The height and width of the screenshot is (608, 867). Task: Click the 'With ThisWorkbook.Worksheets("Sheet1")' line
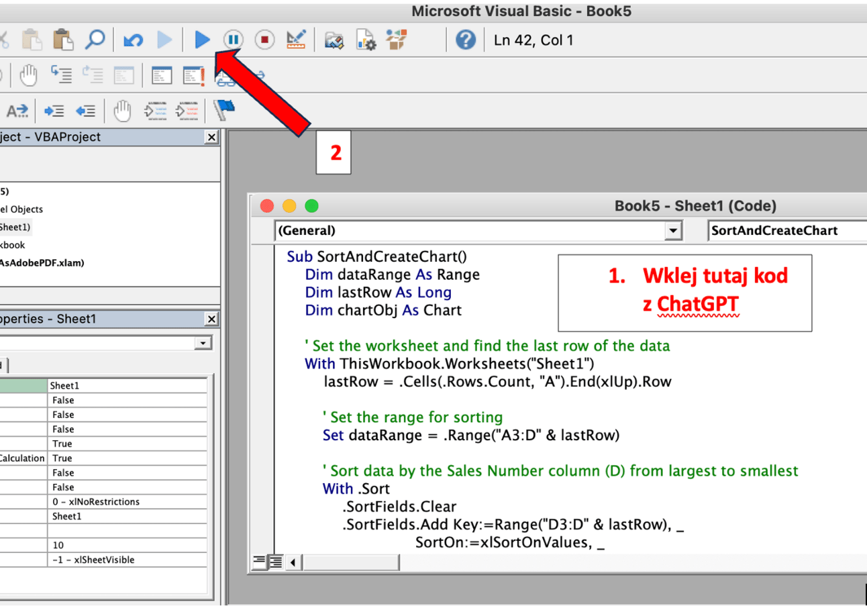[450, 364]
